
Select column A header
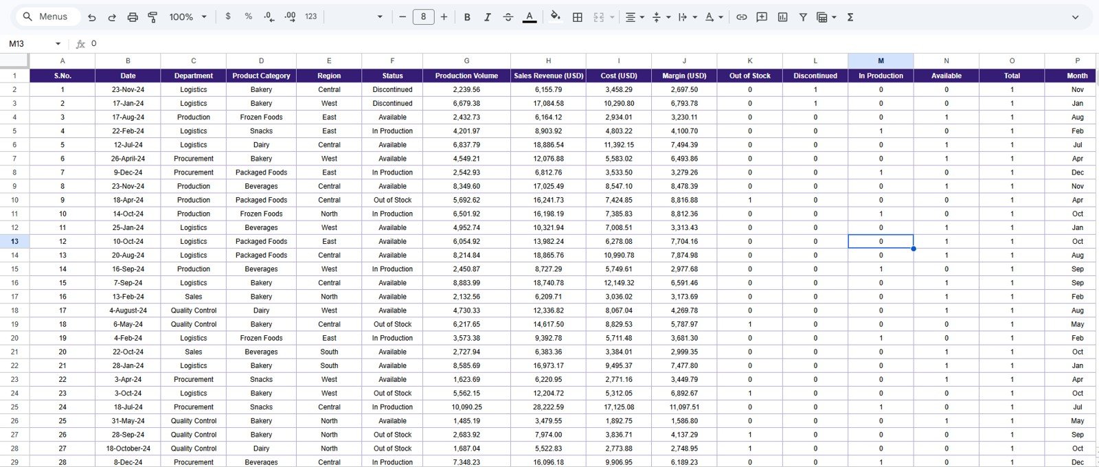(x=63, y=60)
